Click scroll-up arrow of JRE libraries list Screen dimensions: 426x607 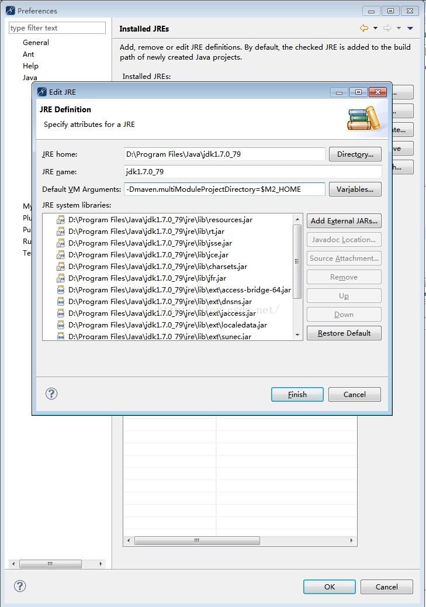(x=297, y=219)
